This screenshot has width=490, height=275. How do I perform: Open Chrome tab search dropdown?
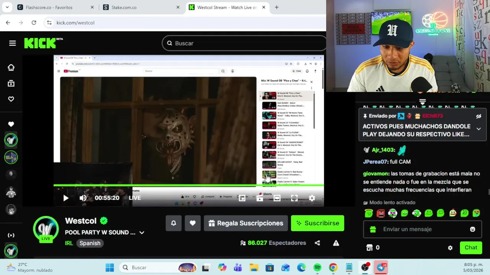(x=7, y=7)
